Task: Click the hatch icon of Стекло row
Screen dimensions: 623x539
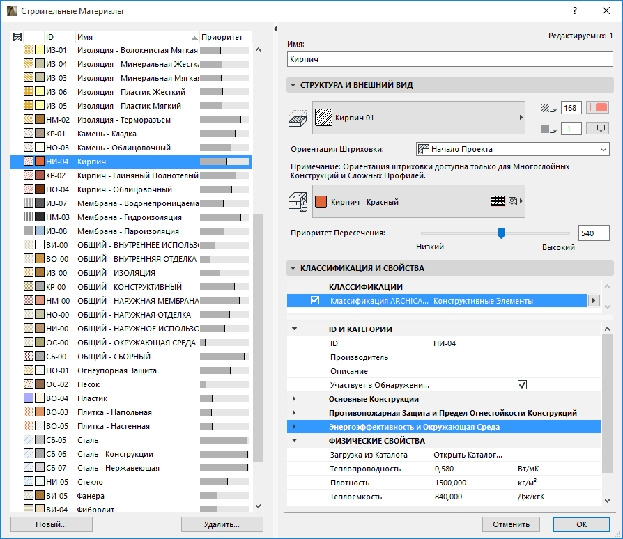Action: coord(29,481)
